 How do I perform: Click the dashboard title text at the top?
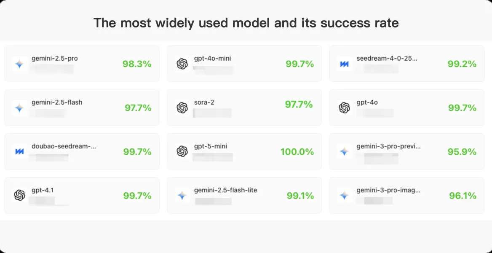coord(246,23)
